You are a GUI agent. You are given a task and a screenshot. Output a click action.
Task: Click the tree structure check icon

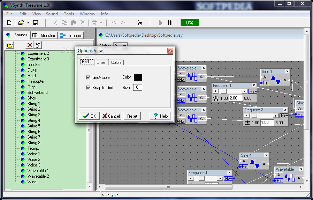point(38,45)
